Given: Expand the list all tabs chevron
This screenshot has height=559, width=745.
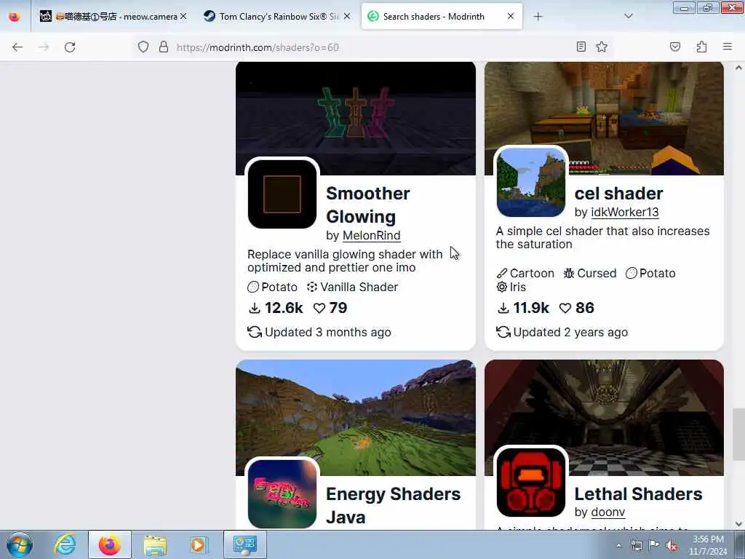Looking at the screenshot, I should click(x=628, y=17).
